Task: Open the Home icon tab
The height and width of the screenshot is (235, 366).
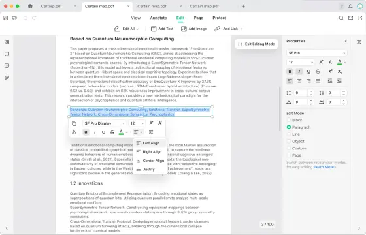Action: [x=30, y=6]
